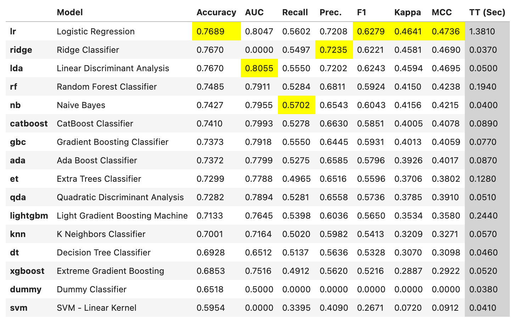Click the SVM - Linear Kernel model name
Image resolution: width=524 pixels, height=321 pixels.
tap(96, 308)
